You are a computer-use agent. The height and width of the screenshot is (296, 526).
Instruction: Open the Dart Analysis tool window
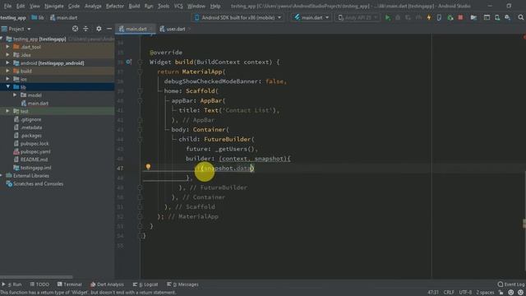[107, 284]
